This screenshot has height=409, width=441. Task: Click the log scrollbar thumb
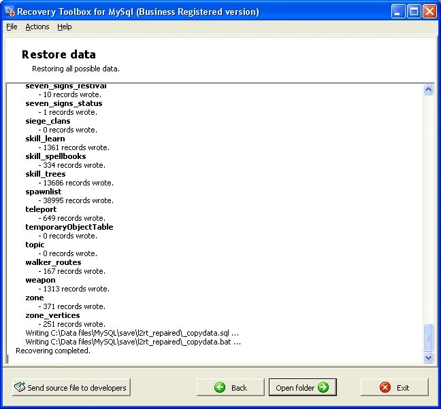click(x=428, y=338)
